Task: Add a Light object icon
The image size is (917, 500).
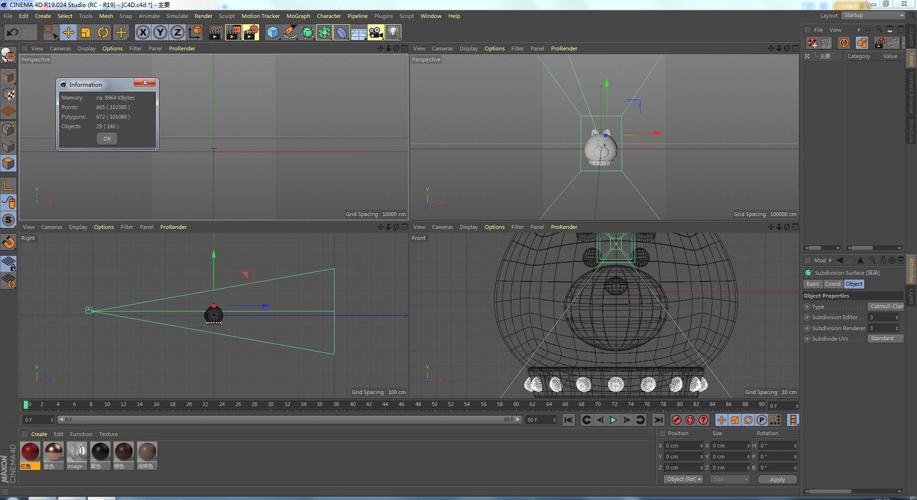Action: tap(393, 32)
